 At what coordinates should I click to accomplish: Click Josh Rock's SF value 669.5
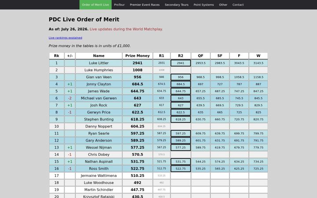(x=220, y=105)
